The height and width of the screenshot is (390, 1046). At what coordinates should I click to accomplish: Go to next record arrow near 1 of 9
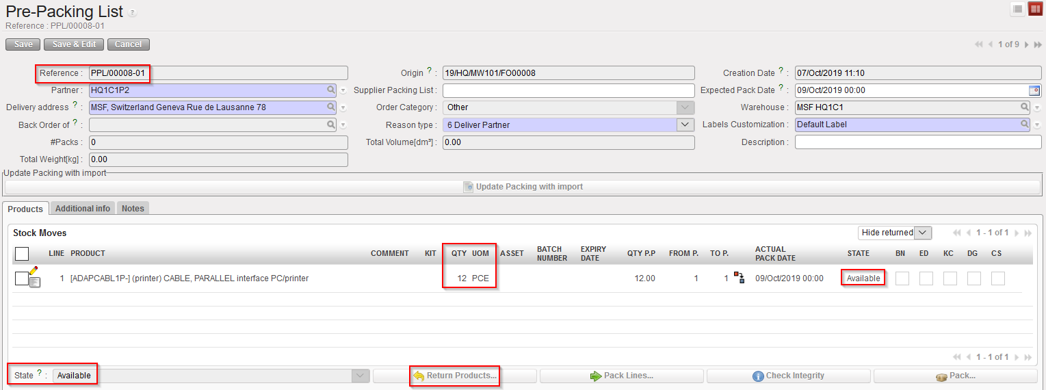point(1027,44)
